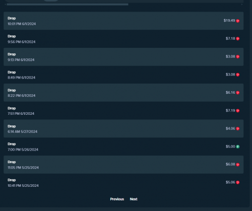Select the Drop label dated 6:14 AM 5/27/2024
The image size is (252, 211).
pyautogui.click(x=12, y=126)
